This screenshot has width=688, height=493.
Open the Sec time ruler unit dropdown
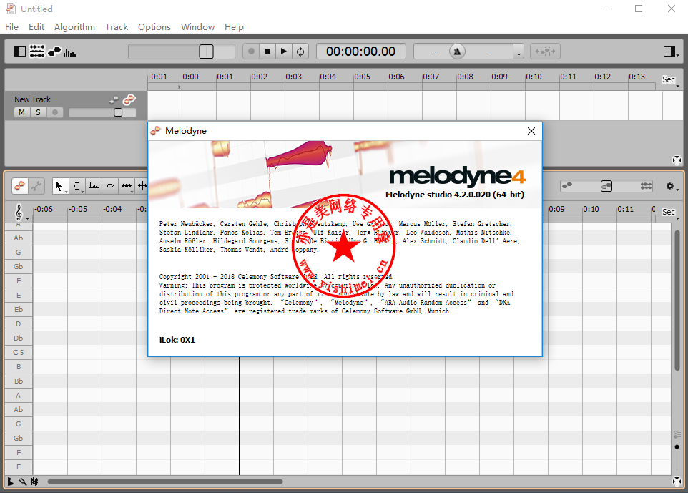[669, 79]
